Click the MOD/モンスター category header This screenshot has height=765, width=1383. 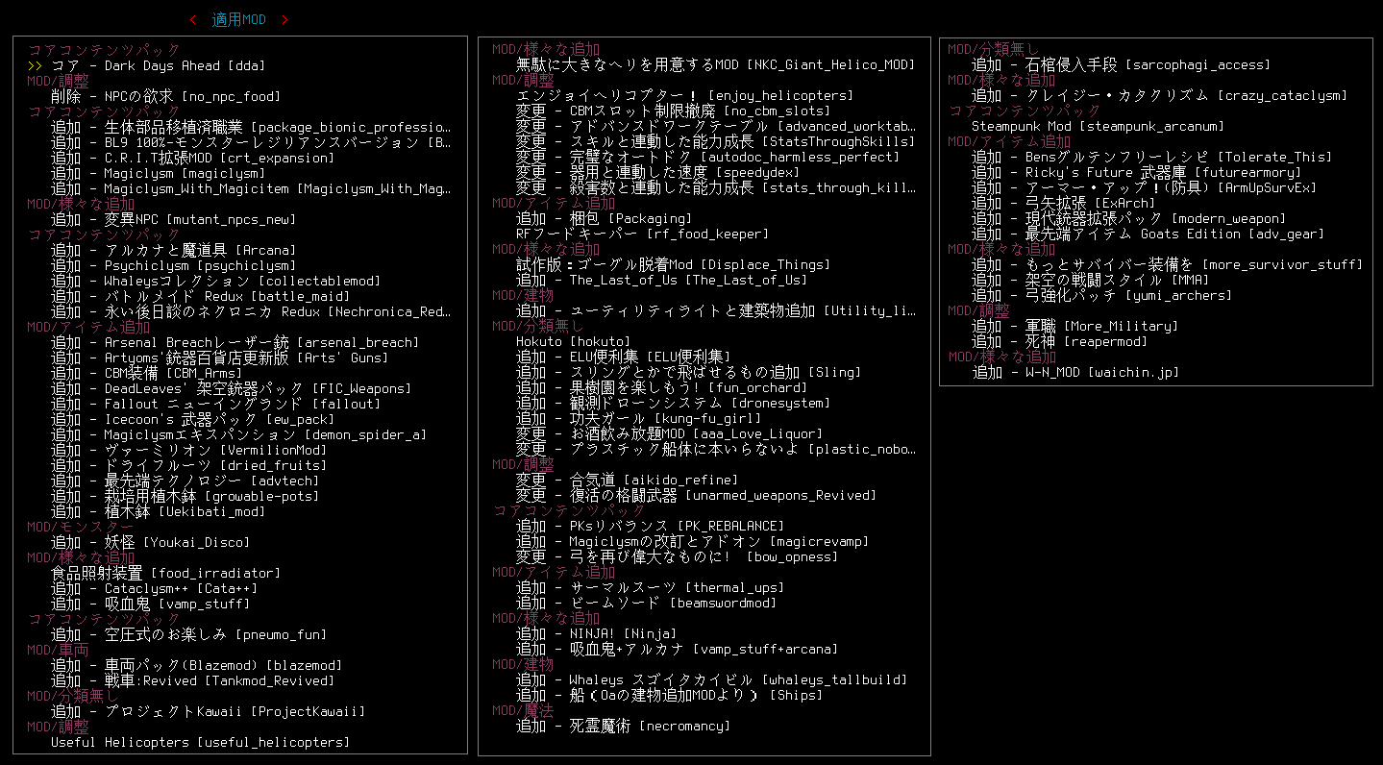pos(81,528)
